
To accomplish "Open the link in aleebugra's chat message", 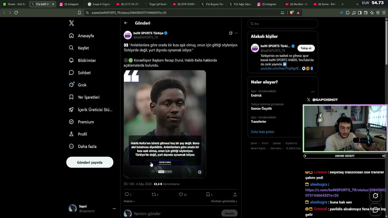I will coord(346,193).
